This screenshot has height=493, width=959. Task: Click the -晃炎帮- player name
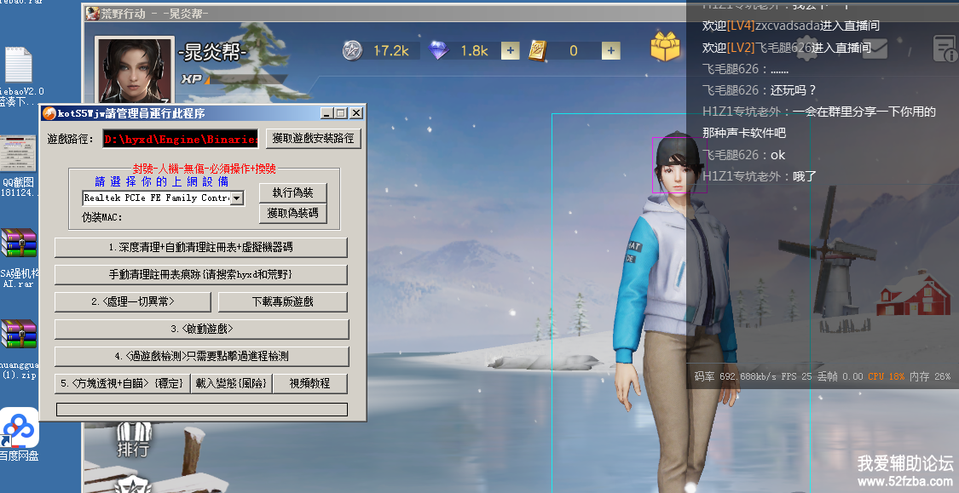pos(212,53)
